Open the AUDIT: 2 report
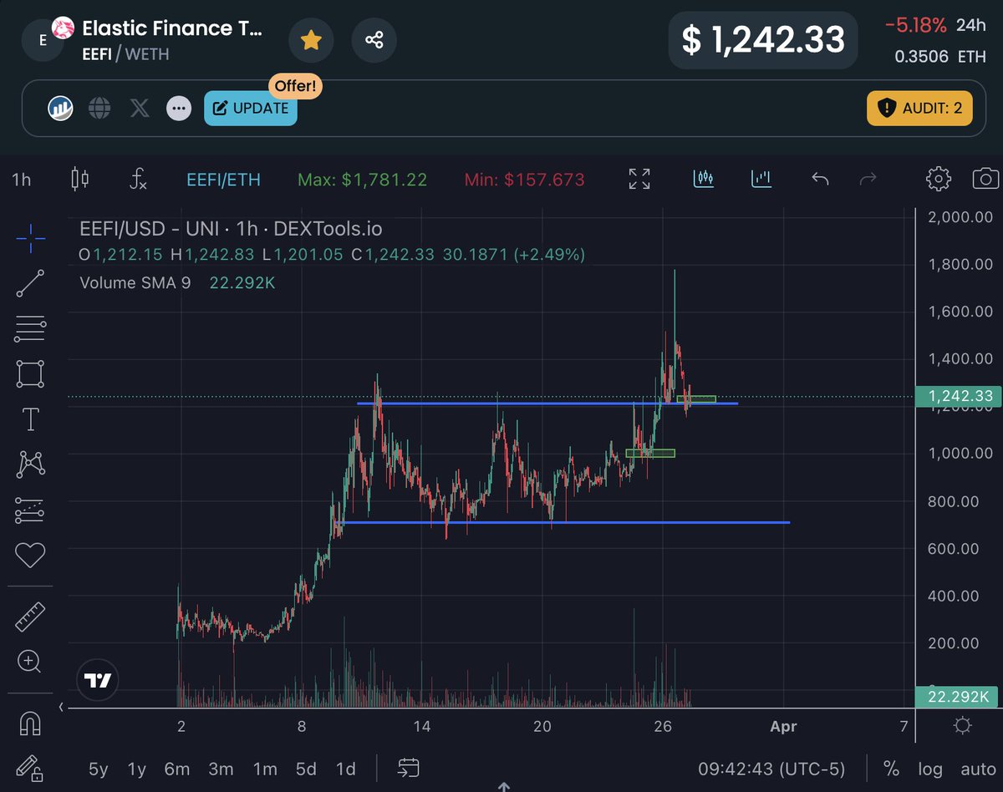The height and width of the screenshot is (792, 1003). click(x=919, y=109)
